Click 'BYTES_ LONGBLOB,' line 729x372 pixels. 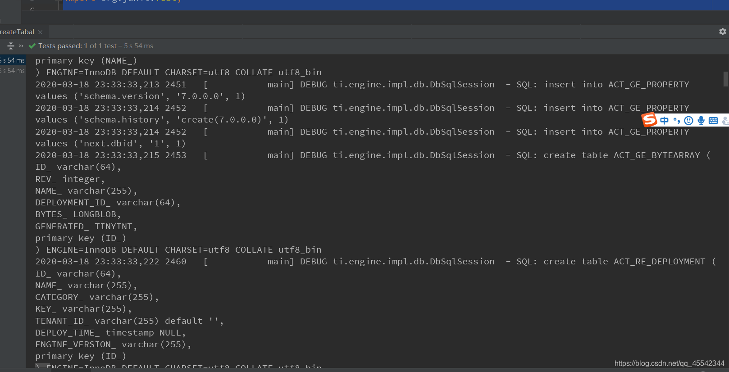78,214
